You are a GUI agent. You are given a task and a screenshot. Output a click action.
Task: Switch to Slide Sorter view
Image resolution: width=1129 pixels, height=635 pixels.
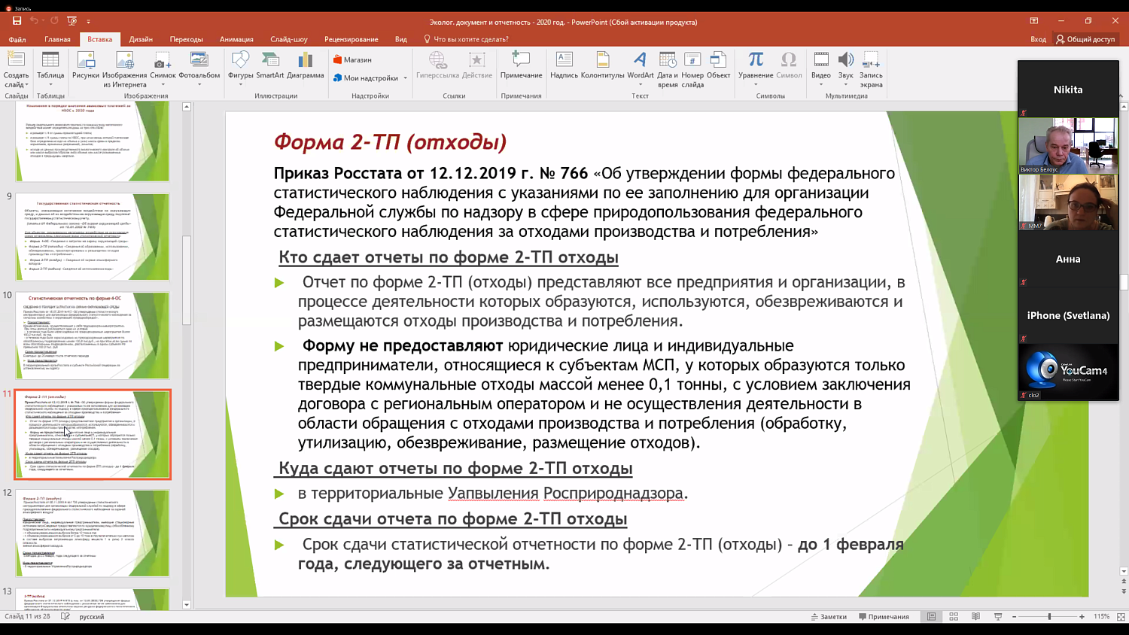(x=954, y=616)
